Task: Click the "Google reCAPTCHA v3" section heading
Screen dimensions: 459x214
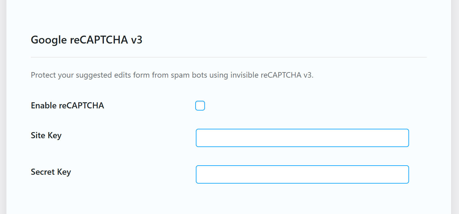Action: (x=87, y=40)
